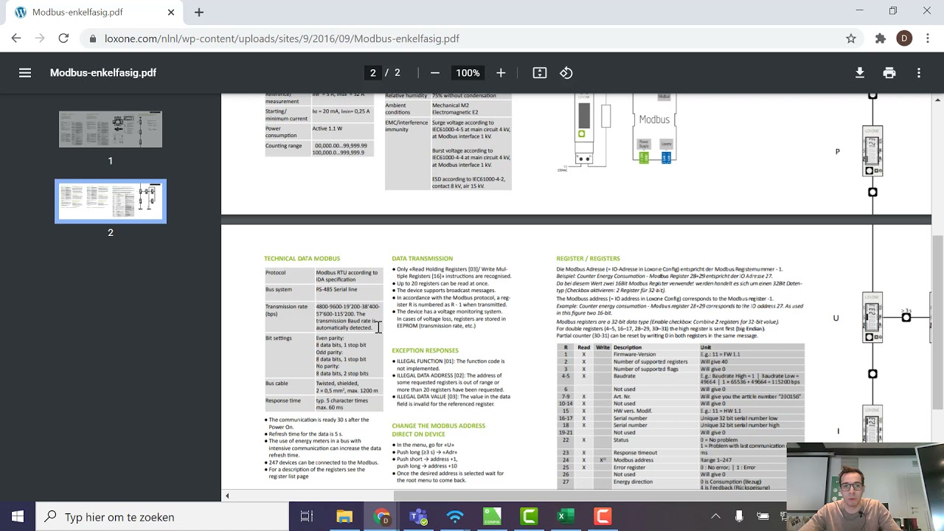Image resolution: width=944 pixels, height=531 pixels.
Task: Click the 'REGISTER / REGISTERS' heading
Action: pos(588,259)
